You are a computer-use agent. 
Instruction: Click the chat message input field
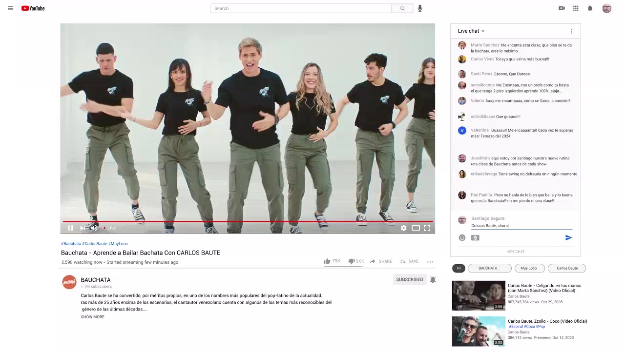click(521, 226)
